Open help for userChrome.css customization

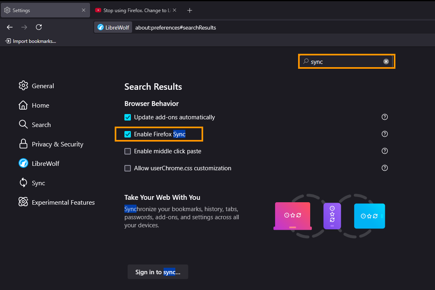tap(385, 168)
